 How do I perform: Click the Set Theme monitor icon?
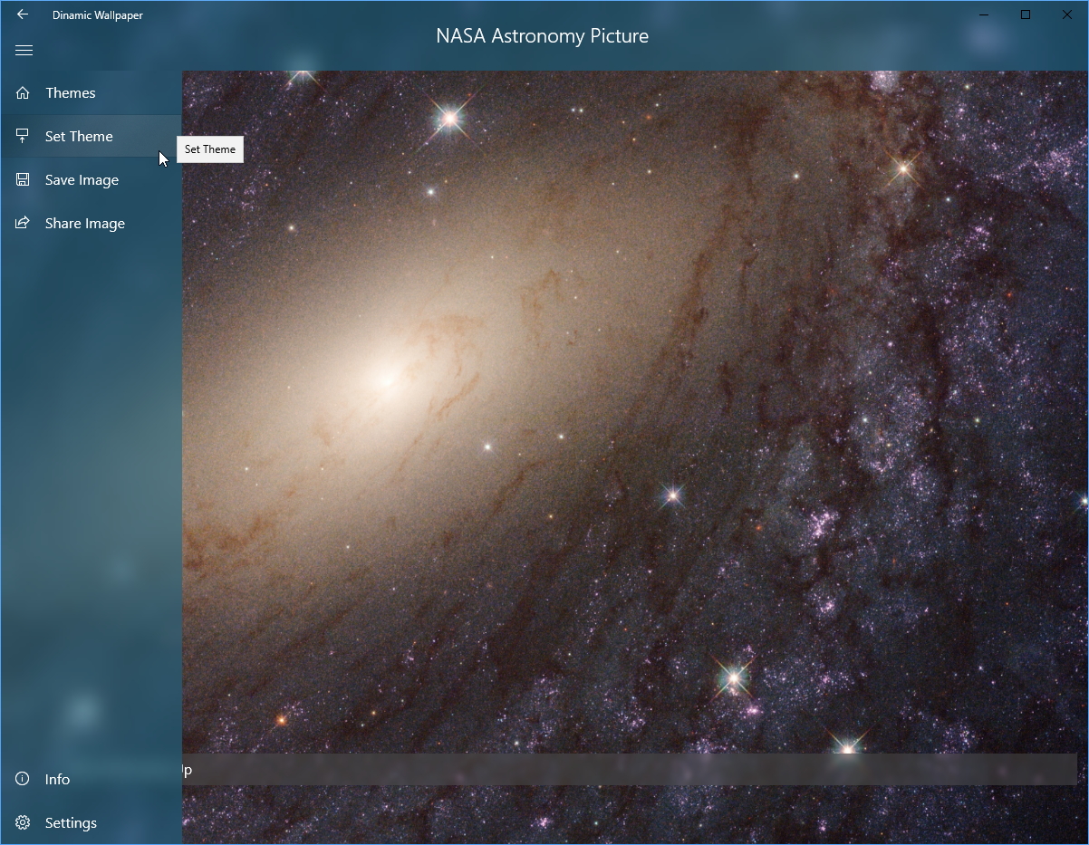point(22,136)
